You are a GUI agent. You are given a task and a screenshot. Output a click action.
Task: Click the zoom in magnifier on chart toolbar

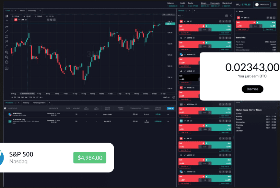(6, 52)
